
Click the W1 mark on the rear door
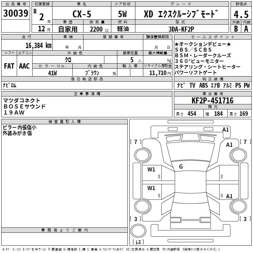[151, 188]
